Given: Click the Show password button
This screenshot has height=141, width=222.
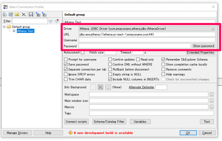Looking at the screenshot, I should click(x=203, y=46).
